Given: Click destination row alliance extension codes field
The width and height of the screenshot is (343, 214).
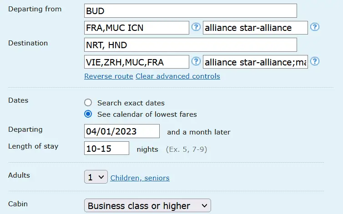Looking at the screenshot, I should click(x=255, y=62).
